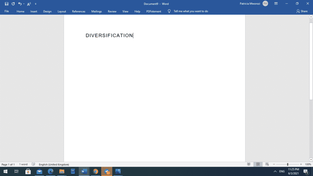313x176 pixels.
Task: Click the vertical scrollbar down arrow
Action: (311, 159)
